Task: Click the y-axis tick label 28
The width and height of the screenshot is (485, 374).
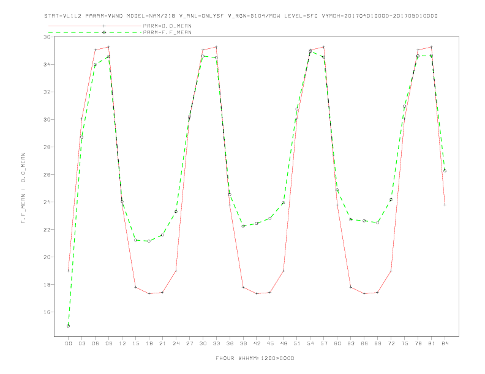Action: pyautogui.click(x=47, y=147)
